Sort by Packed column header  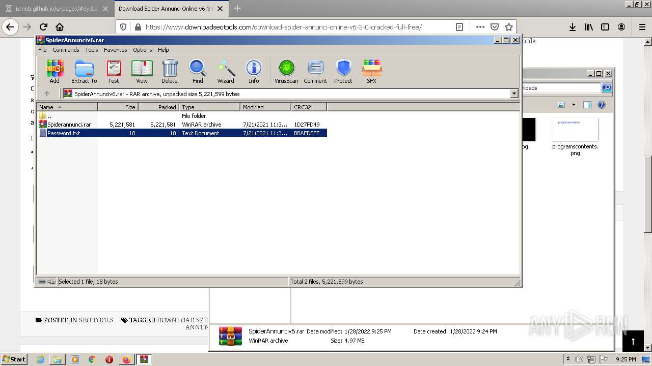point(158,107)
